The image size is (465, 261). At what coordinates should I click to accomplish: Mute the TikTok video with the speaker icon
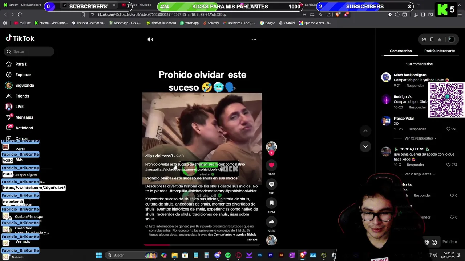point(150,40)
